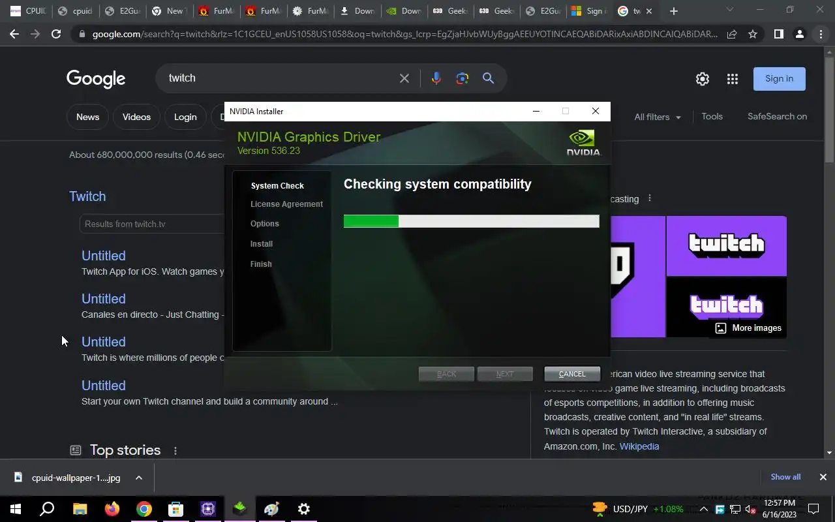
Task: Open Google quick settings gear
Action: (703, 79)
